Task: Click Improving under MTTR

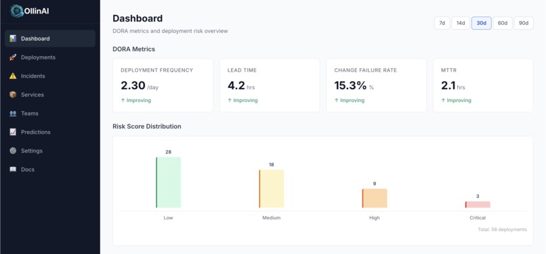Action: pyautogui.click(x=456, y=101)
